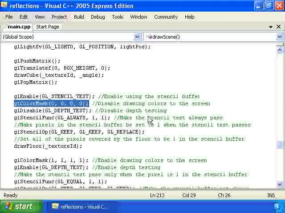Screen dimensions: 285x213
Task: Click the glLightfv GL_POSITION line
Action: pyautogui.click(x=82, y=47)
